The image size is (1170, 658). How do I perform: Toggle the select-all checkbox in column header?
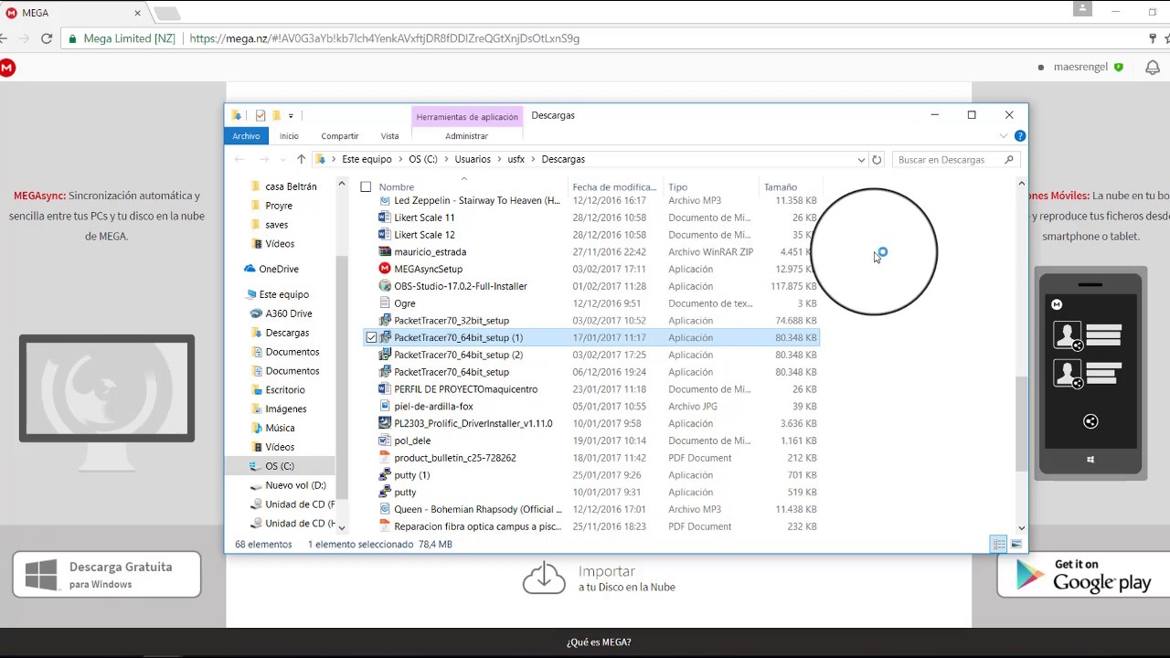click(x=366, y=187)
